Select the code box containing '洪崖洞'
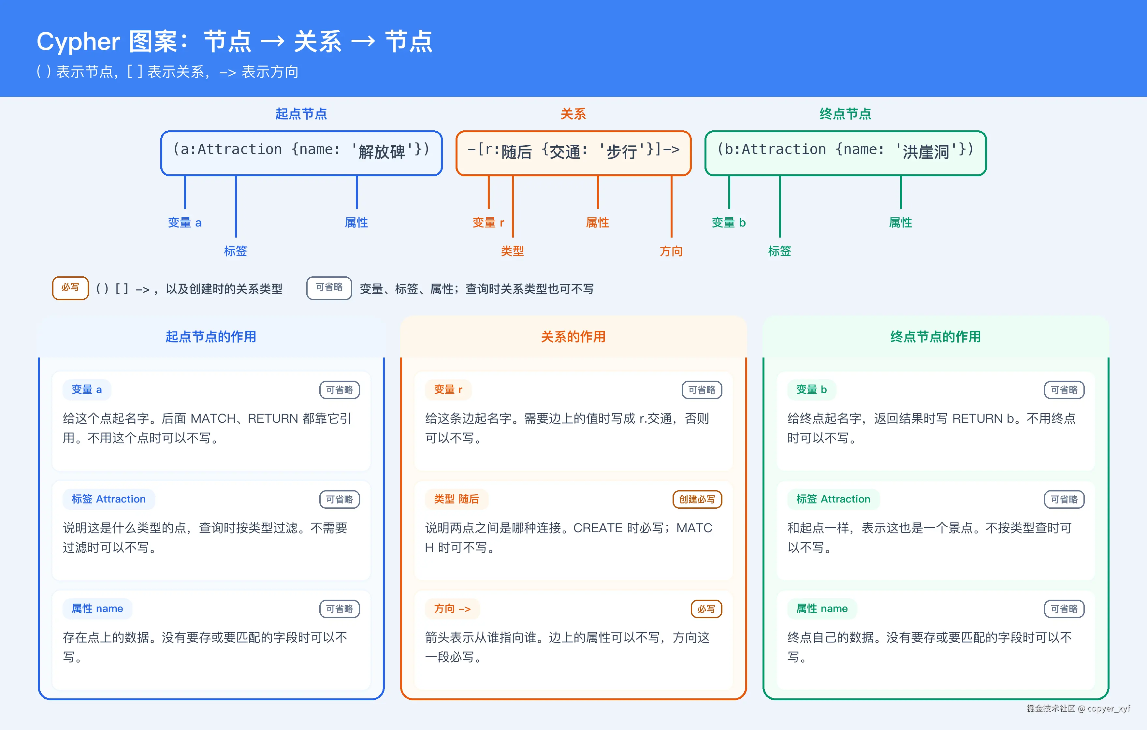Image resolution: width=1147 pixels, height=730 pixels. (846, 153)
